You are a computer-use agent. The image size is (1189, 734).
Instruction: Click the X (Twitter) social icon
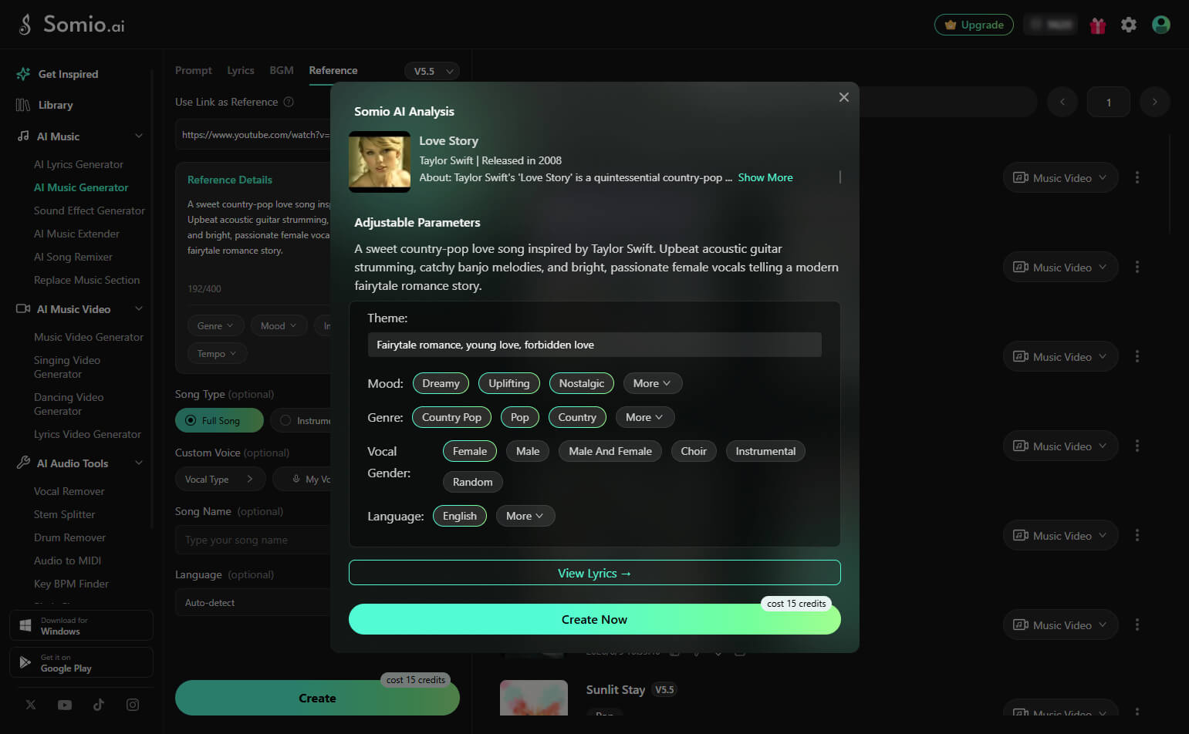[x=31, y=705]
